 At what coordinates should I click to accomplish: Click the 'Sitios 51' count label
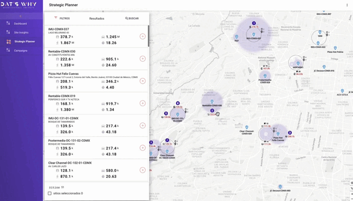click(x=56, y=187)
